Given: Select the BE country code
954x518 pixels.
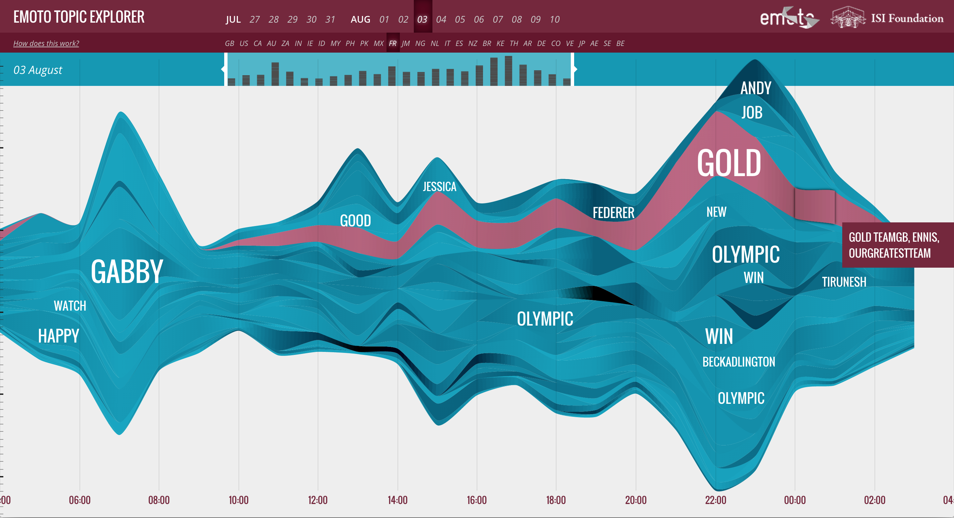Looking at the screenshot, I should (620, 43).
